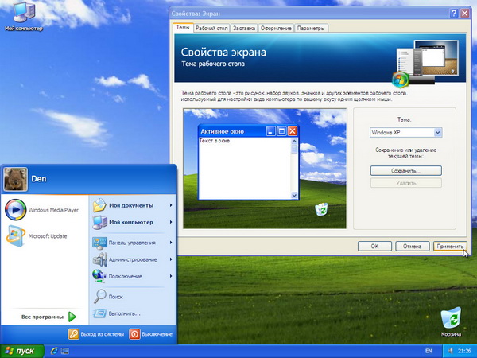Click the Search magnifier in Start menu

click(99, 296)
